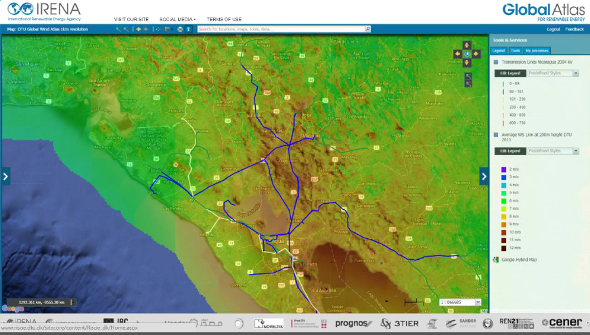
Task: Toggle Transmission Lines Nicaragua layer checkbox
Action: pos(495,62)
